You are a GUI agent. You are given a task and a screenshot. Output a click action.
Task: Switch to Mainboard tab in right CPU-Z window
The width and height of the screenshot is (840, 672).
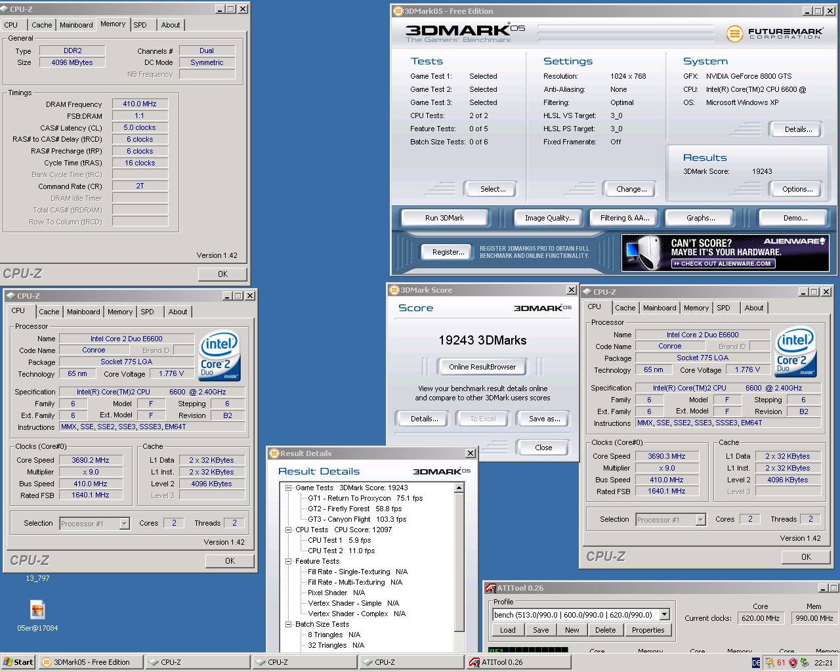point(660,308)
